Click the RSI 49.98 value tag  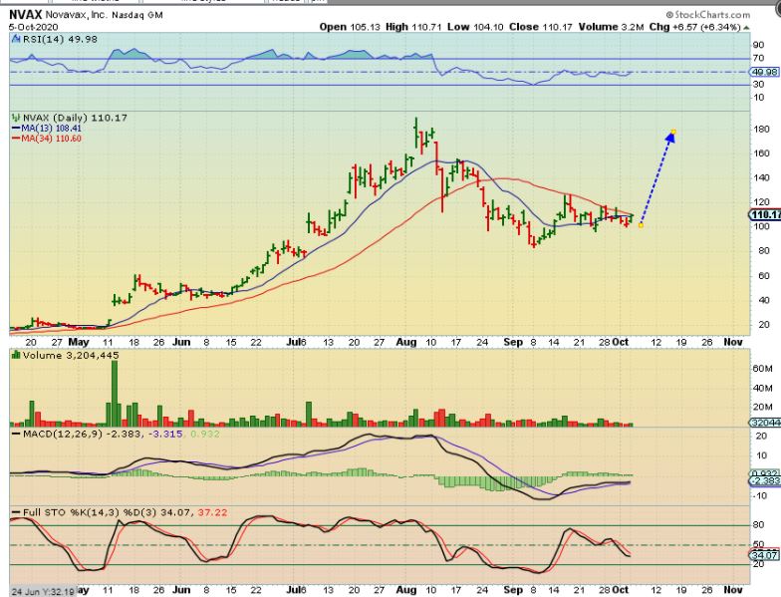[765, 72]
